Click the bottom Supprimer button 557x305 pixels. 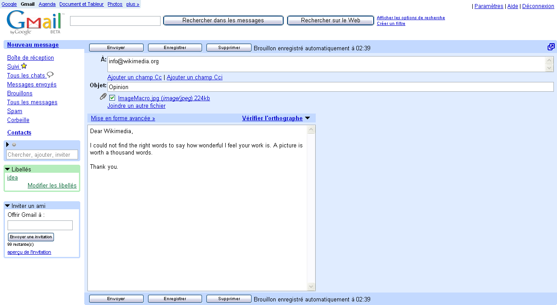229,299
